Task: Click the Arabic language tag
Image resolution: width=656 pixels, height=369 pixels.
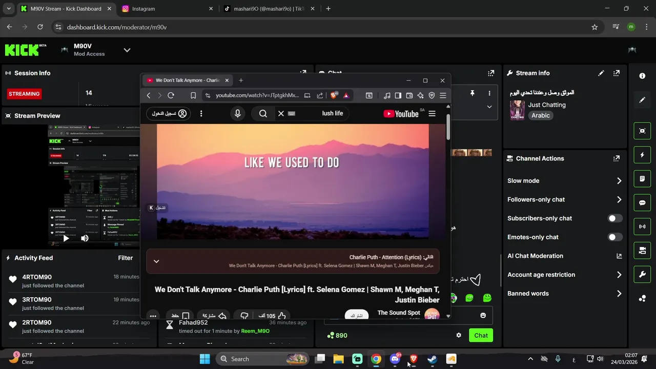Action: pyautogui.click(x=541, y=116)
